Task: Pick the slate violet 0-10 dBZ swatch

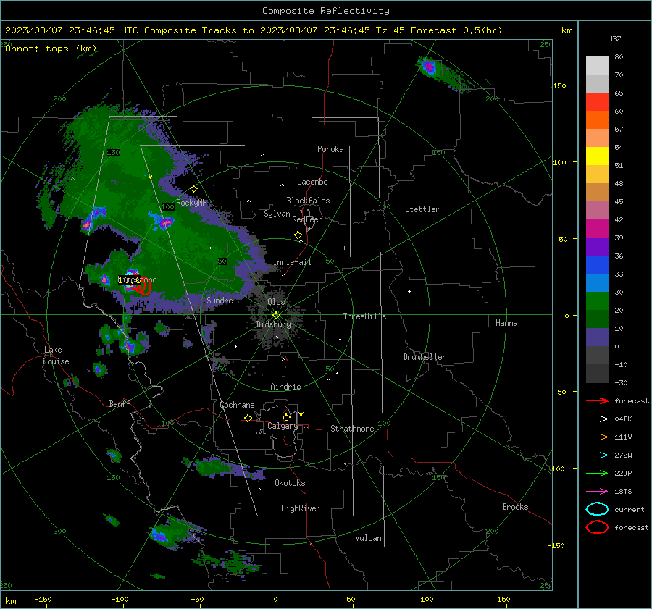Action: [597, 337]
